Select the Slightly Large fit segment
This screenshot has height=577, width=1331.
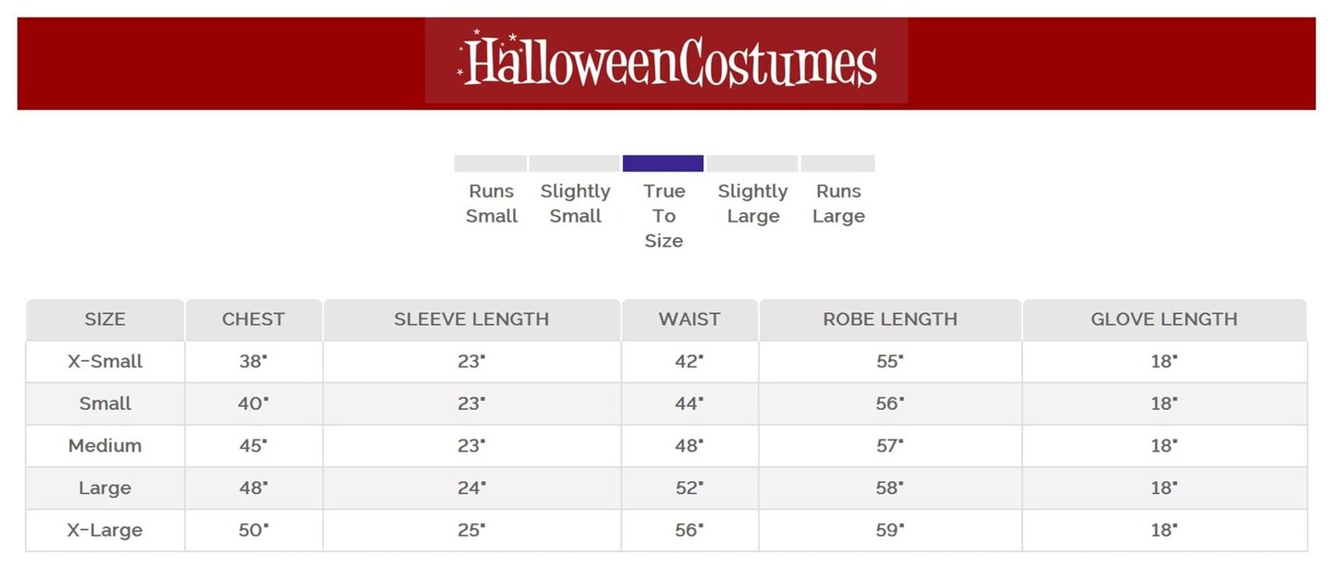tap(752, 163)
